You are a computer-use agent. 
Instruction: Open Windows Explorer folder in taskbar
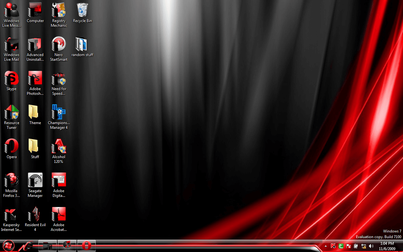pos(48,246)
